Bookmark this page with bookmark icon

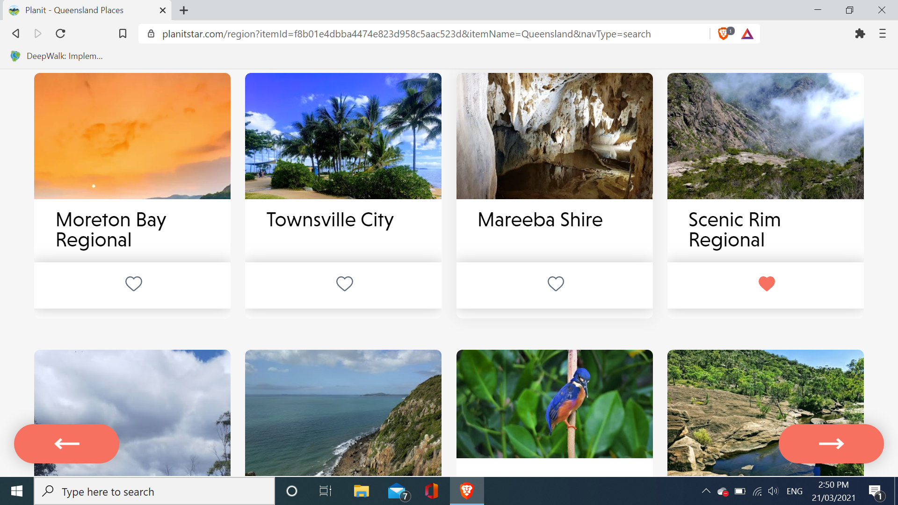pos(123,34)
